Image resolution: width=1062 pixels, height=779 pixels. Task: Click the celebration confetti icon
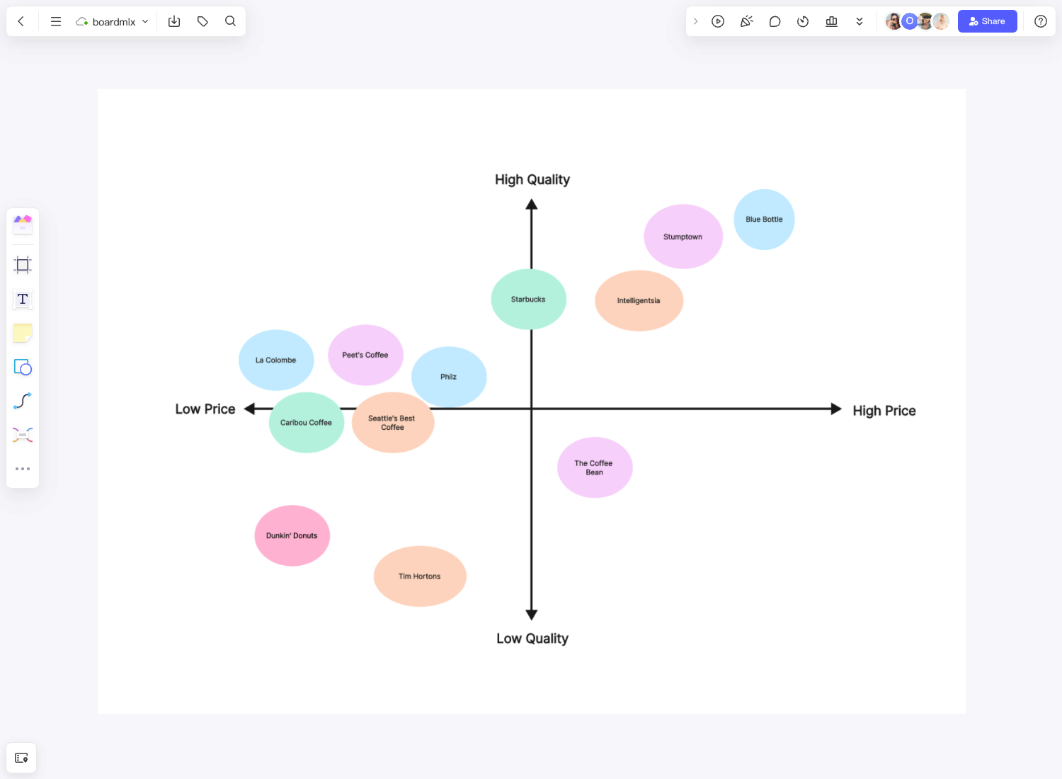tap(746, 21)
